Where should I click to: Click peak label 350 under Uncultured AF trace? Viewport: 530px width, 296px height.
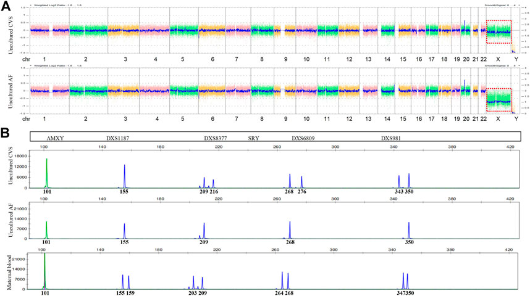410,242
